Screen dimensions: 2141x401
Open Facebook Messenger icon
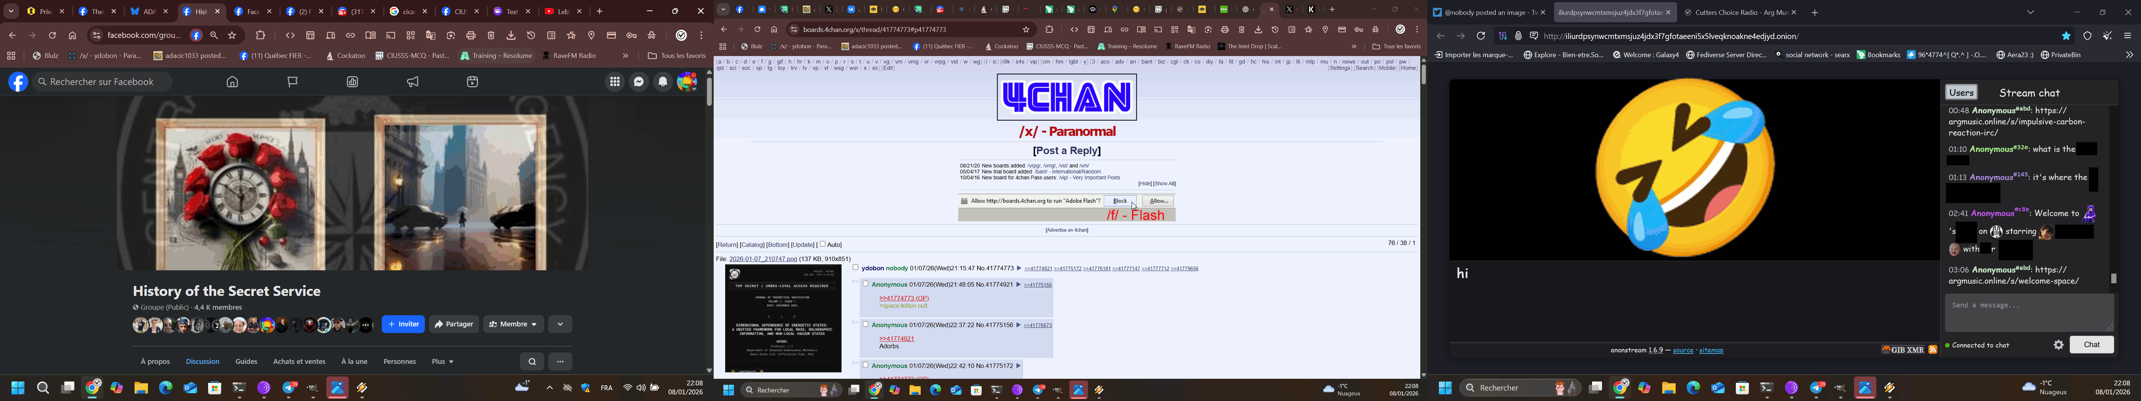639,82
